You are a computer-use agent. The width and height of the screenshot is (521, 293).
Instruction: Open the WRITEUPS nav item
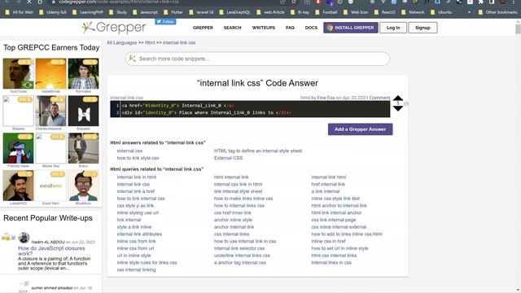264,28
